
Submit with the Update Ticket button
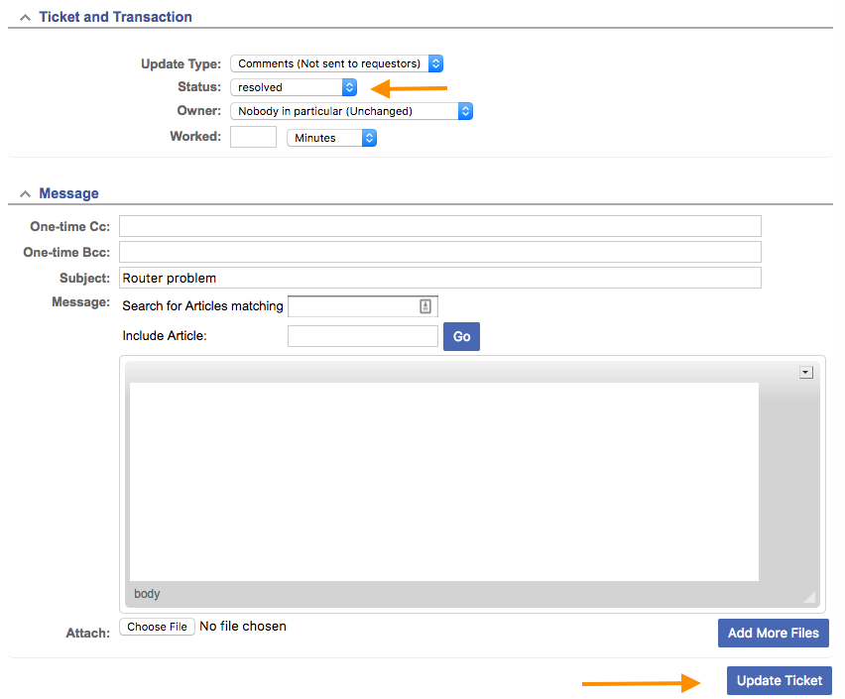[779, 680]
